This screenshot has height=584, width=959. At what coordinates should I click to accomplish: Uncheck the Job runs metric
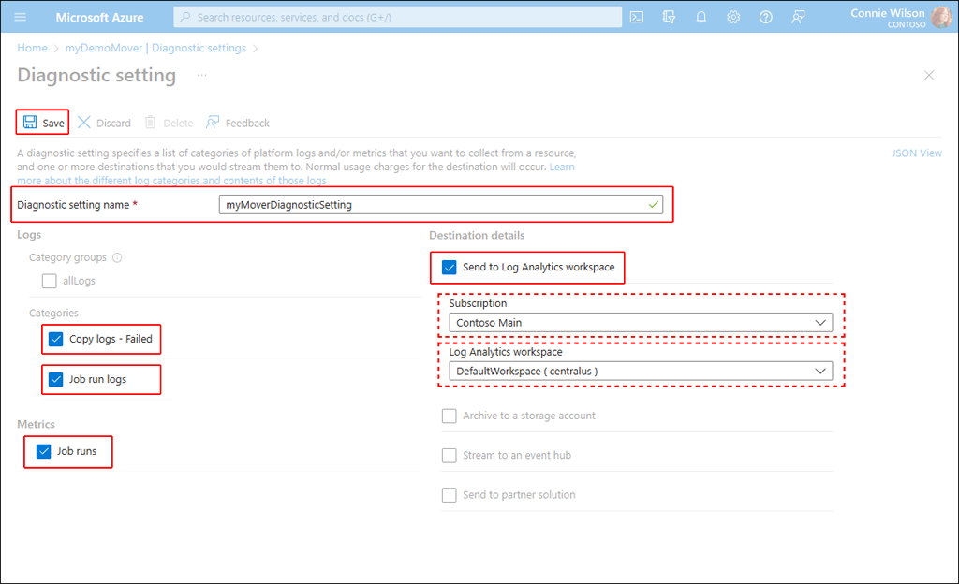pyautogui.click(x=43, y=451)
